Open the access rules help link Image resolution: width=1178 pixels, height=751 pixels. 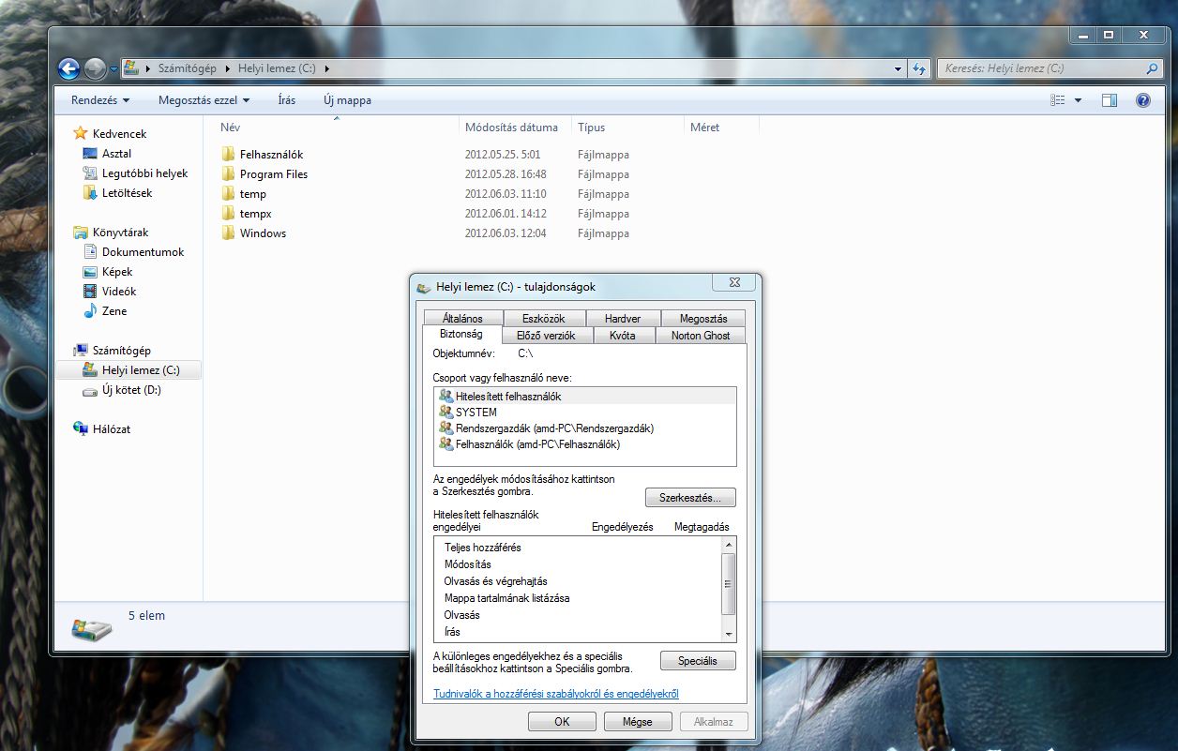point(556,694)
